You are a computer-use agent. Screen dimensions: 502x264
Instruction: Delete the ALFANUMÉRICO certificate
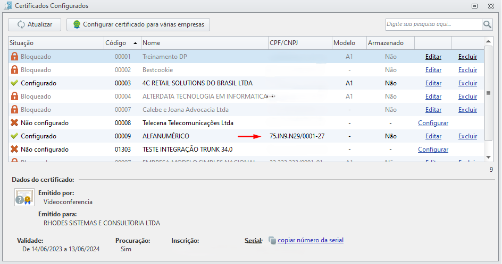tap(467, 136)
